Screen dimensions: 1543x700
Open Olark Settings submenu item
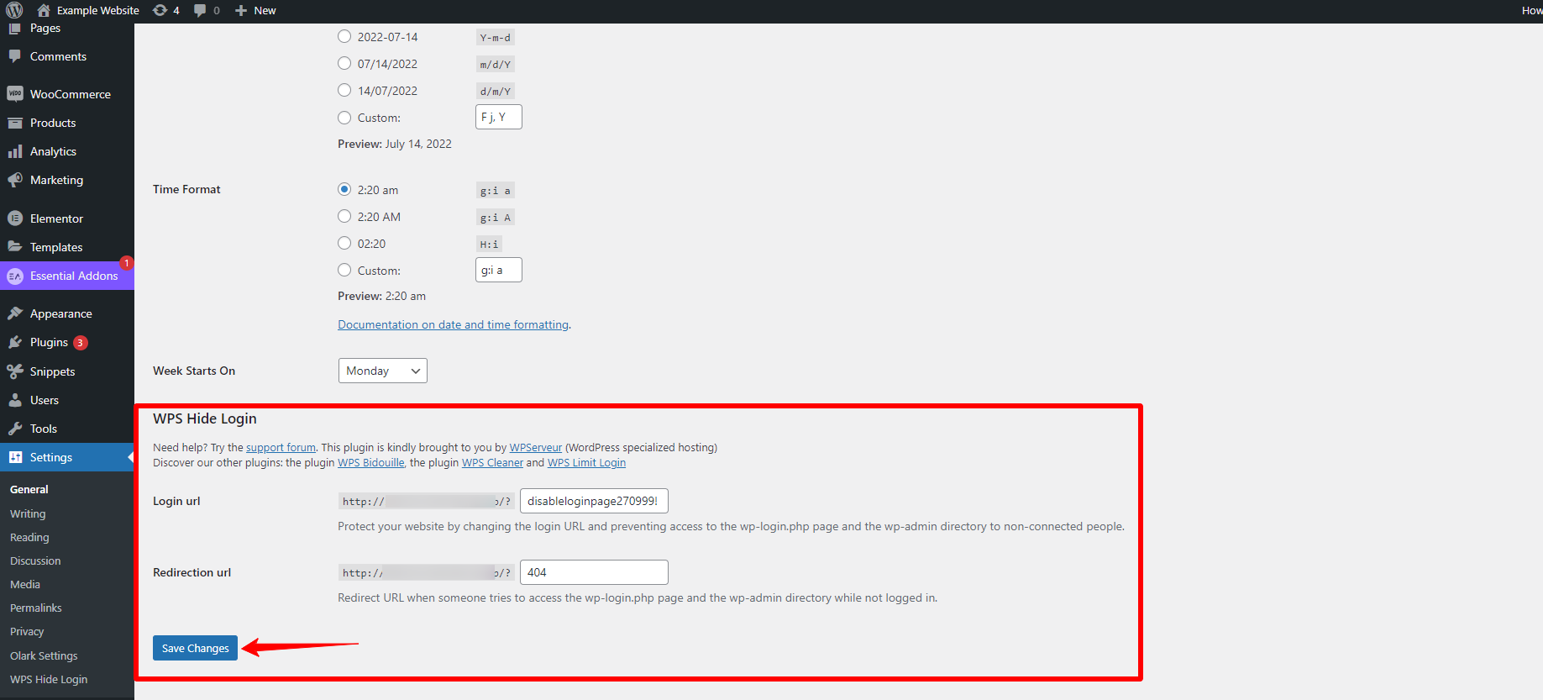44,655
